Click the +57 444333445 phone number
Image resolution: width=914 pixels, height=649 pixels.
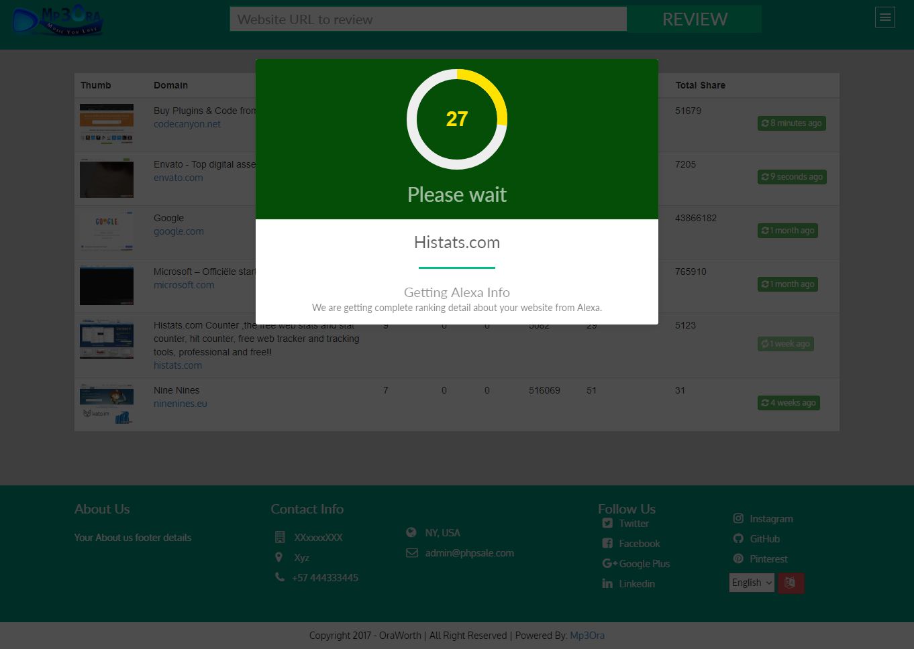pyautogui.click(x=325, y=577)
